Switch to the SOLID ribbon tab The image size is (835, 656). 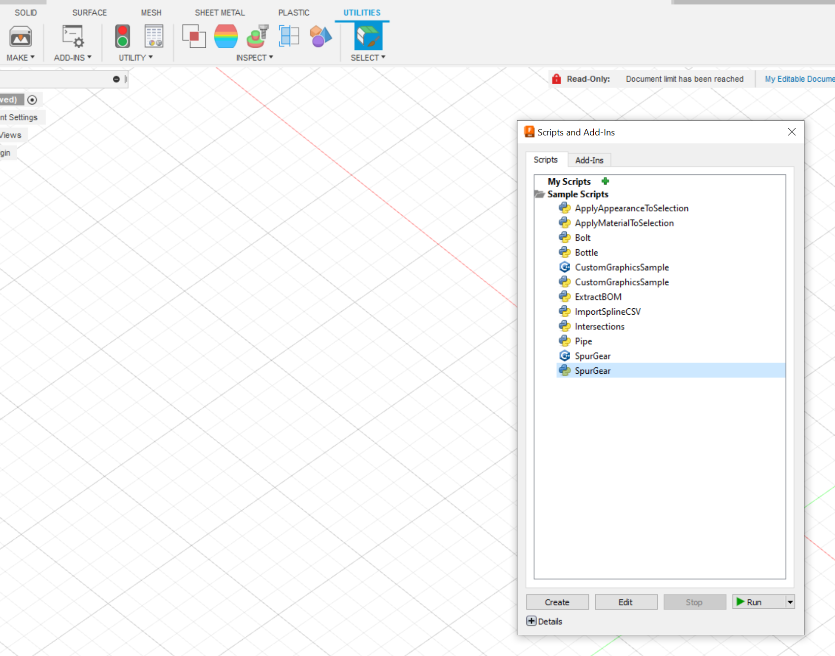[26, 13]
